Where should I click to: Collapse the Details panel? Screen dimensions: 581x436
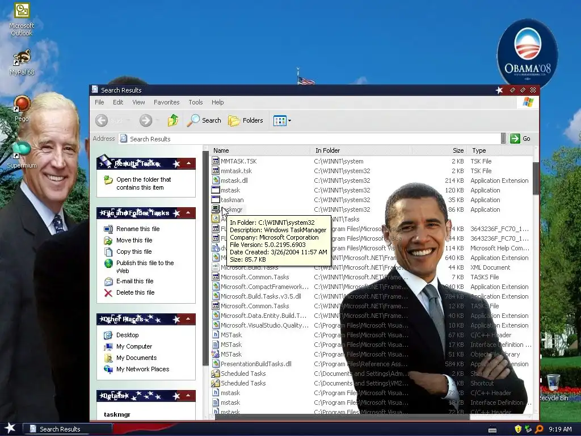188,396
